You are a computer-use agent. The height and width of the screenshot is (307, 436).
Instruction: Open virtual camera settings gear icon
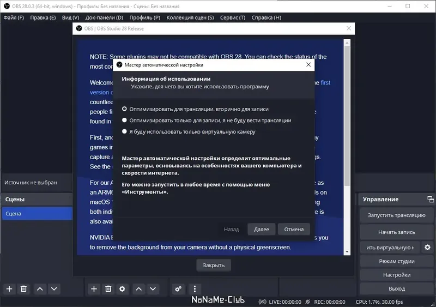click(x=427, y=247)
